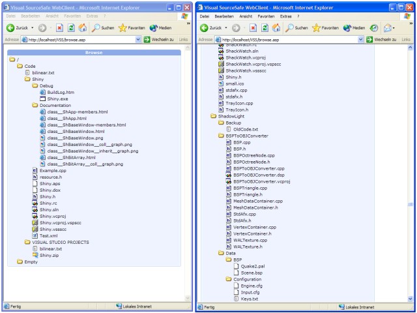This screenshot has width=417, height=313.
Task: Click the BSPToOBJConverter folder icon
Action: pos(221,136)
